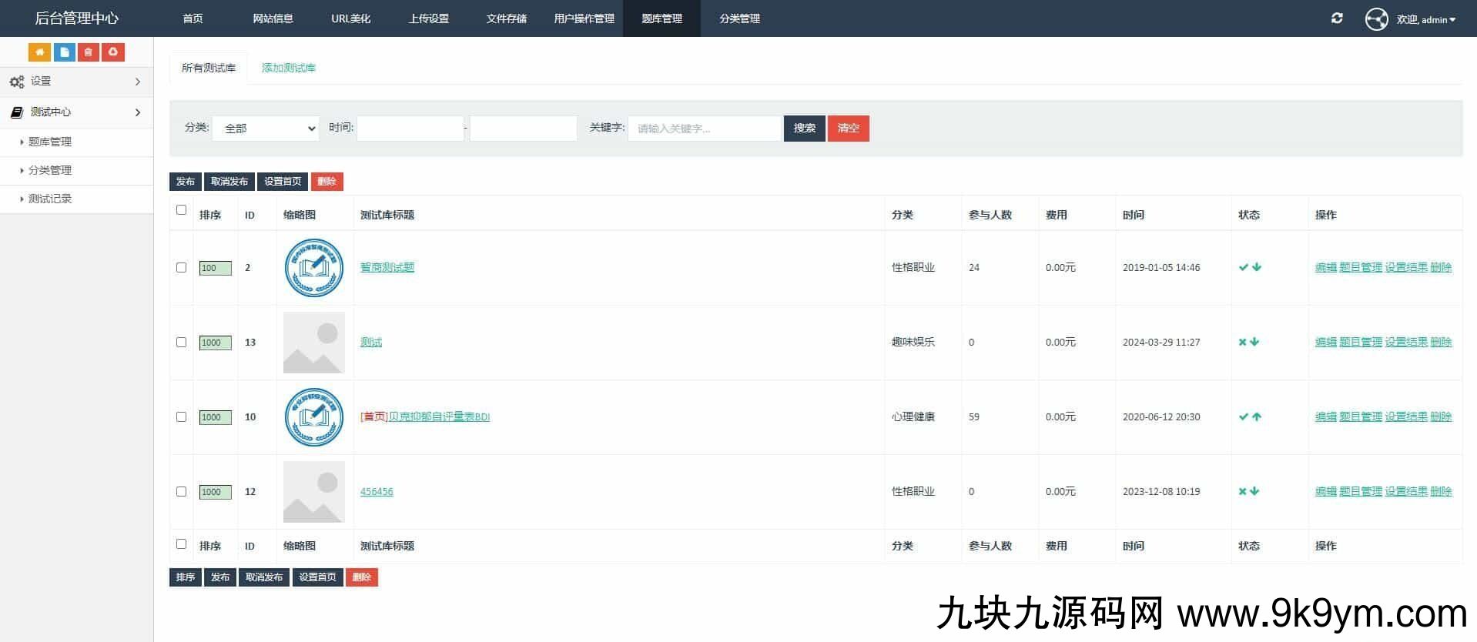
Task: Click the orange home icon in sidebar
Action: [x=39, y=52]
